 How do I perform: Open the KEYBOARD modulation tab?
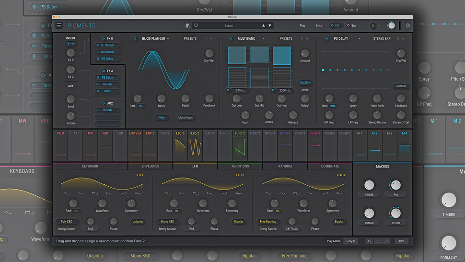[90, 166]
